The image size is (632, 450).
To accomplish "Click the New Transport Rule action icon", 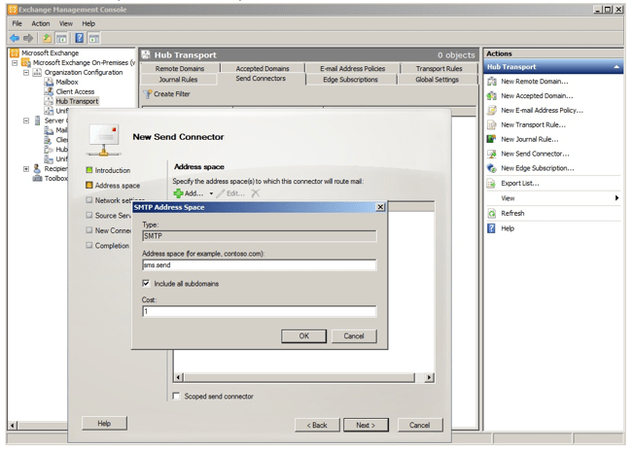I will click(x=491, y=124).
